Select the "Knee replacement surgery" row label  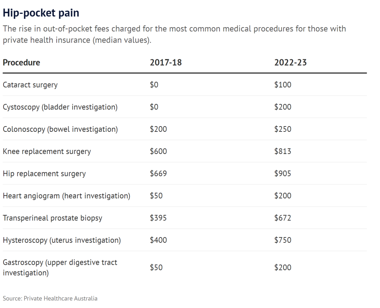[47, 152]
